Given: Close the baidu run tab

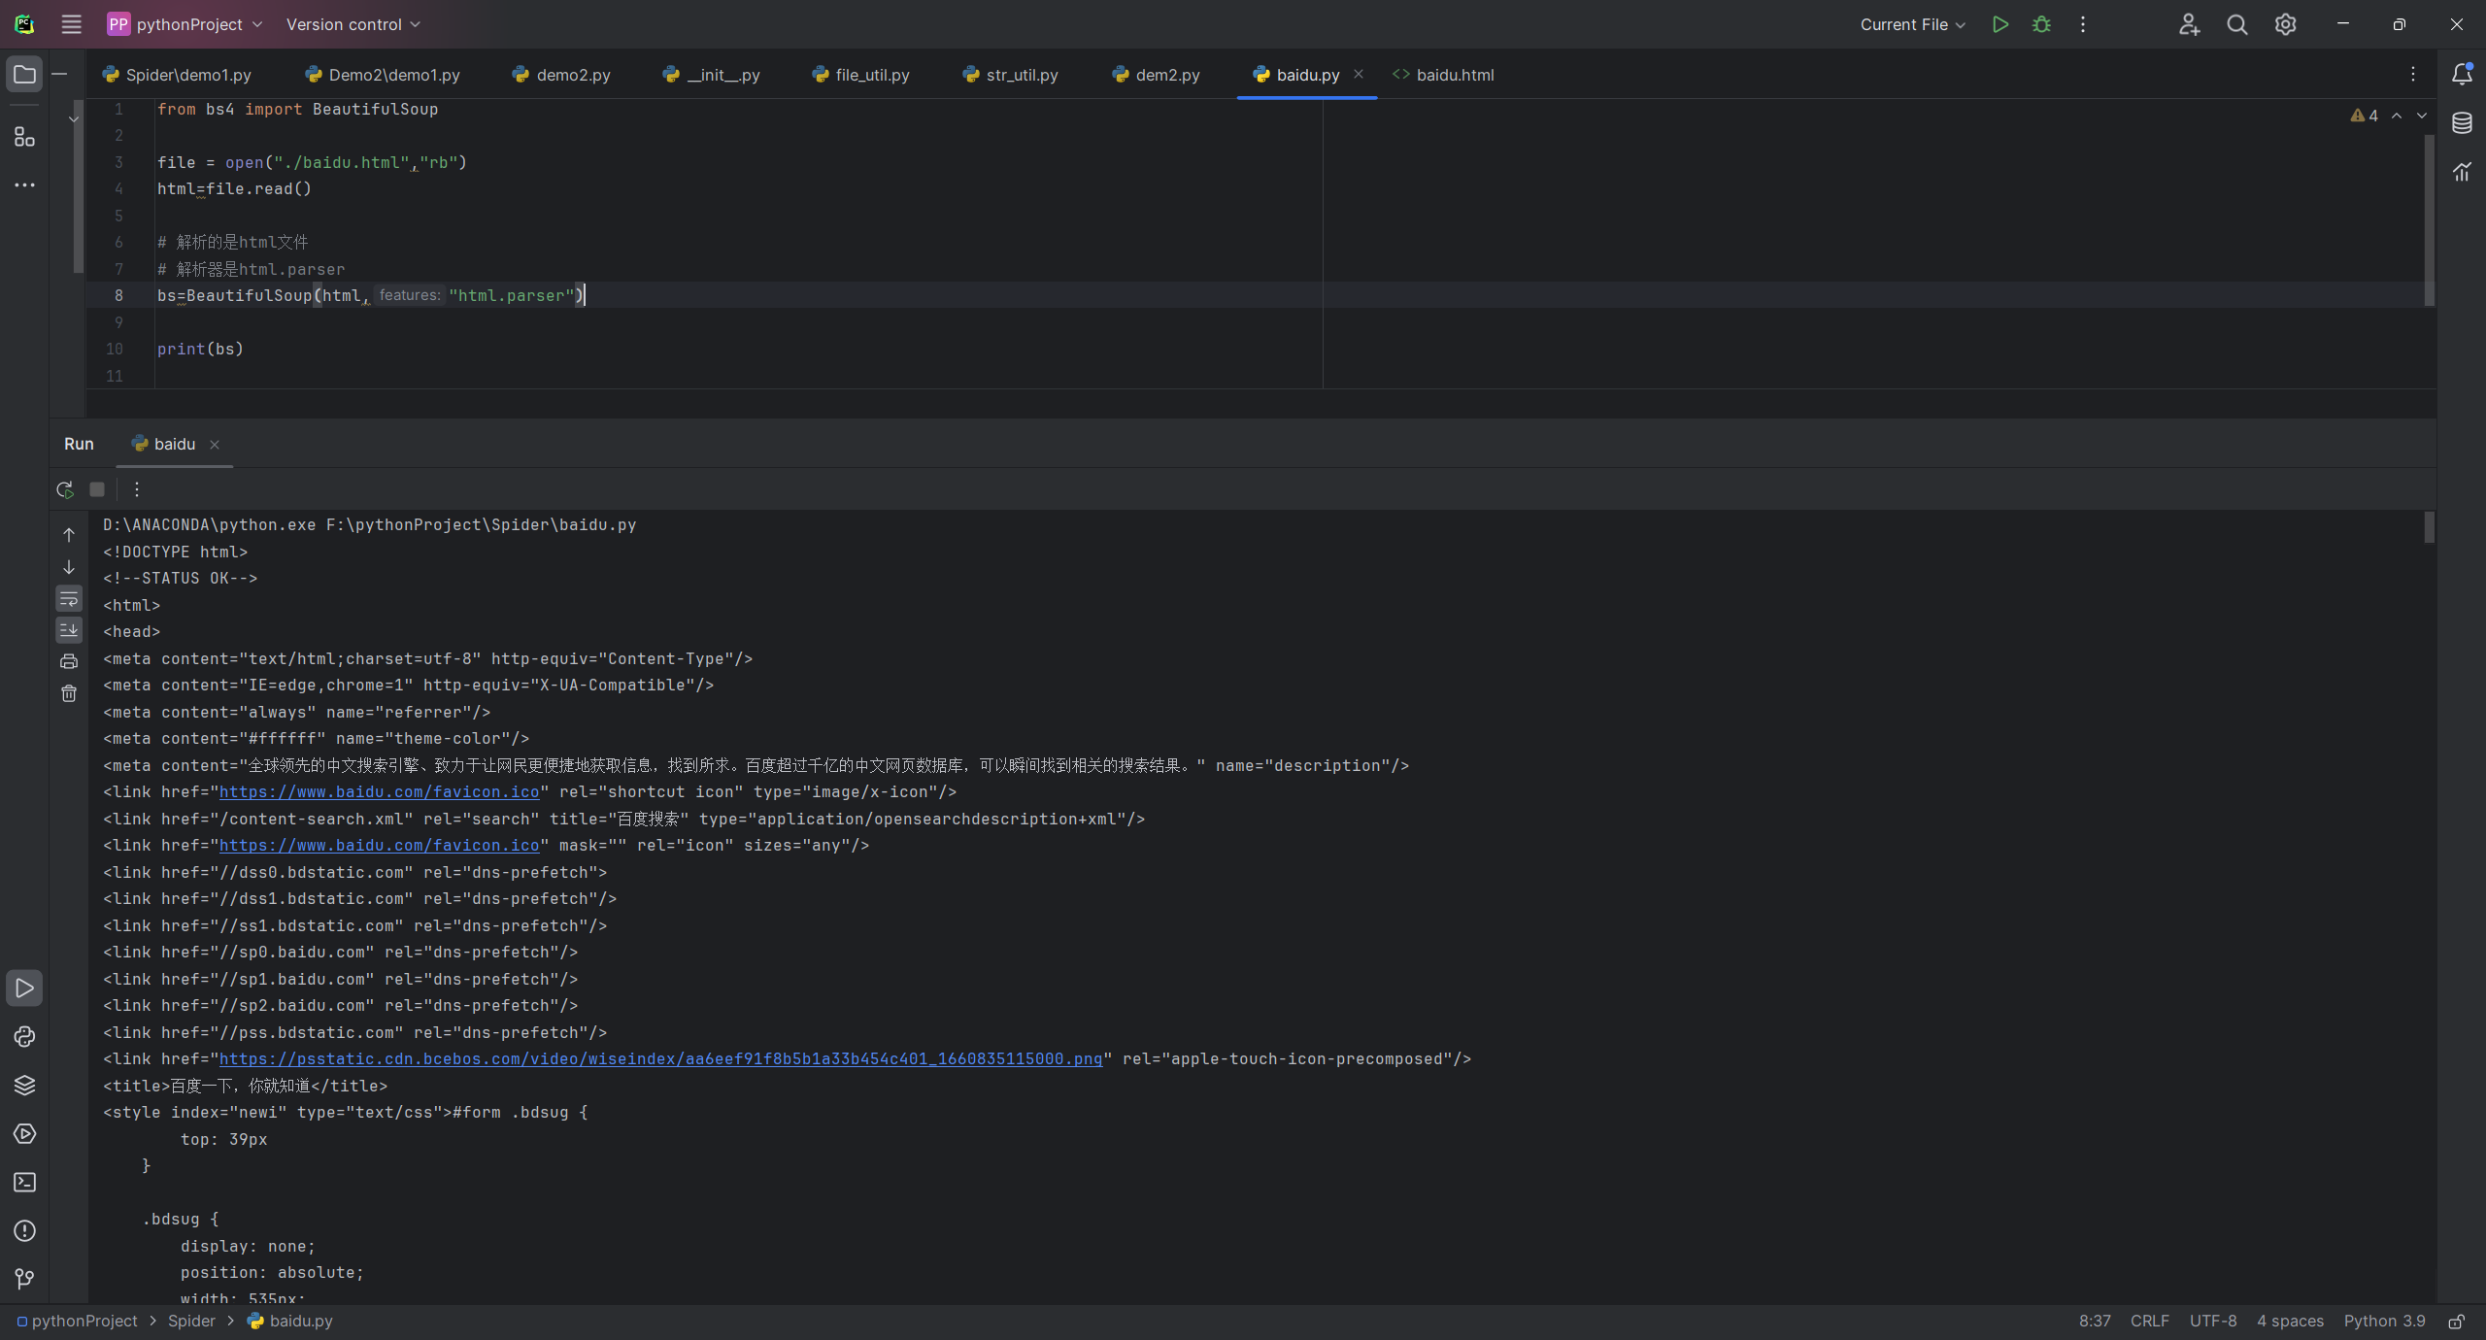Looking at the screenshot, I should coord(215,445).
